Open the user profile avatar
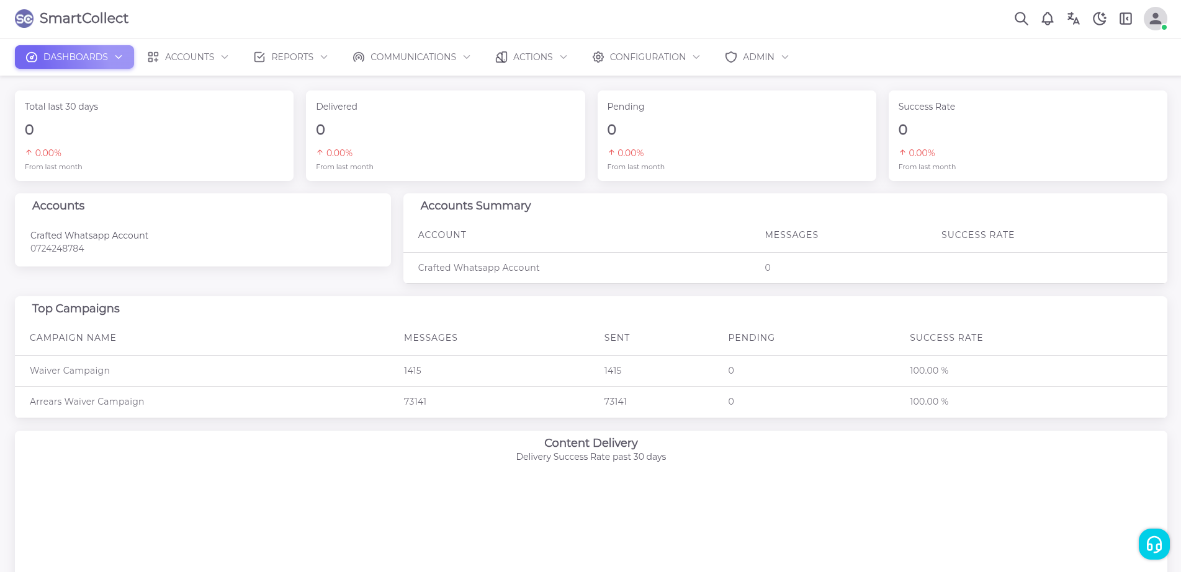1181x572 pixels. click(1154, 19)
